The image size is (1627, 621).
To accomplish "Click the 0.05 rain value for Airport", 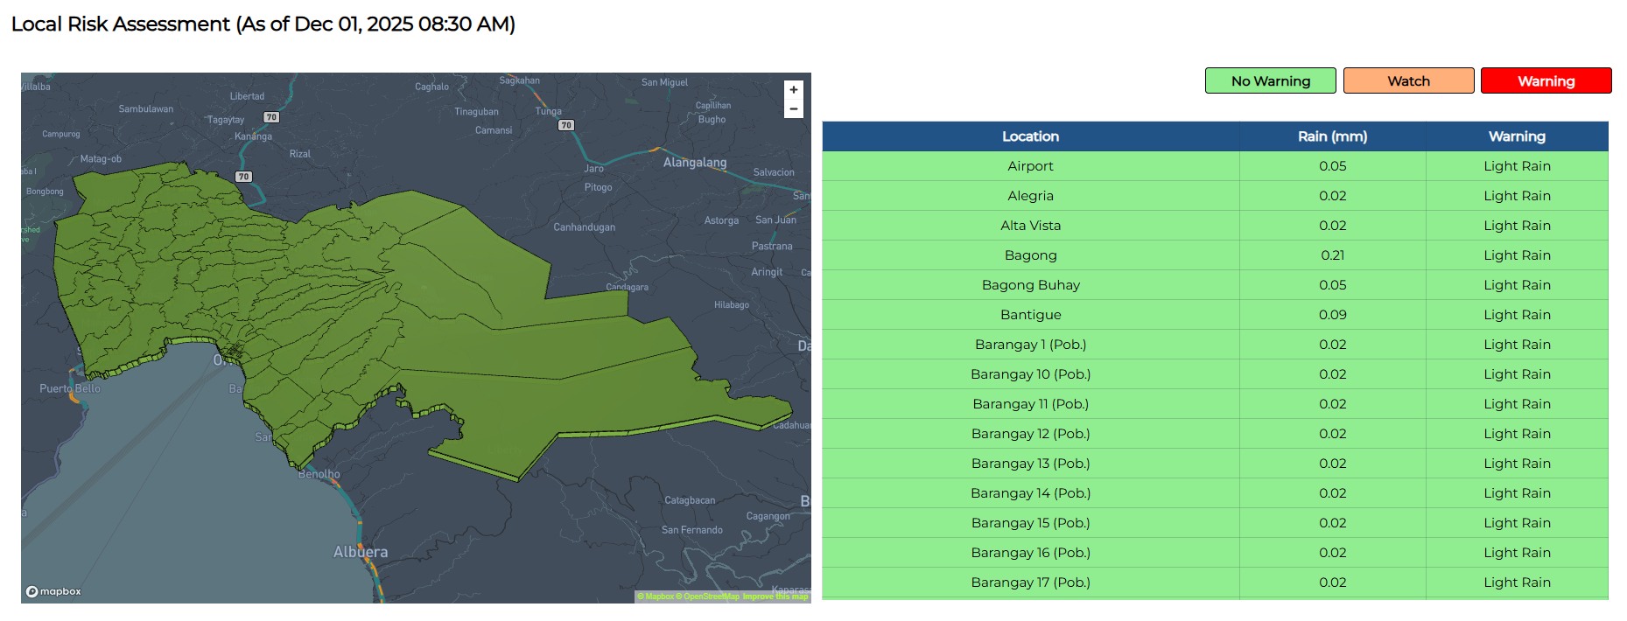I will pyautogui.click(x=1332, y=166).
